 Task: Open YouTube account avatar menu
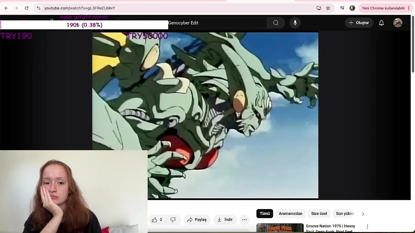[x=398, y=23]
